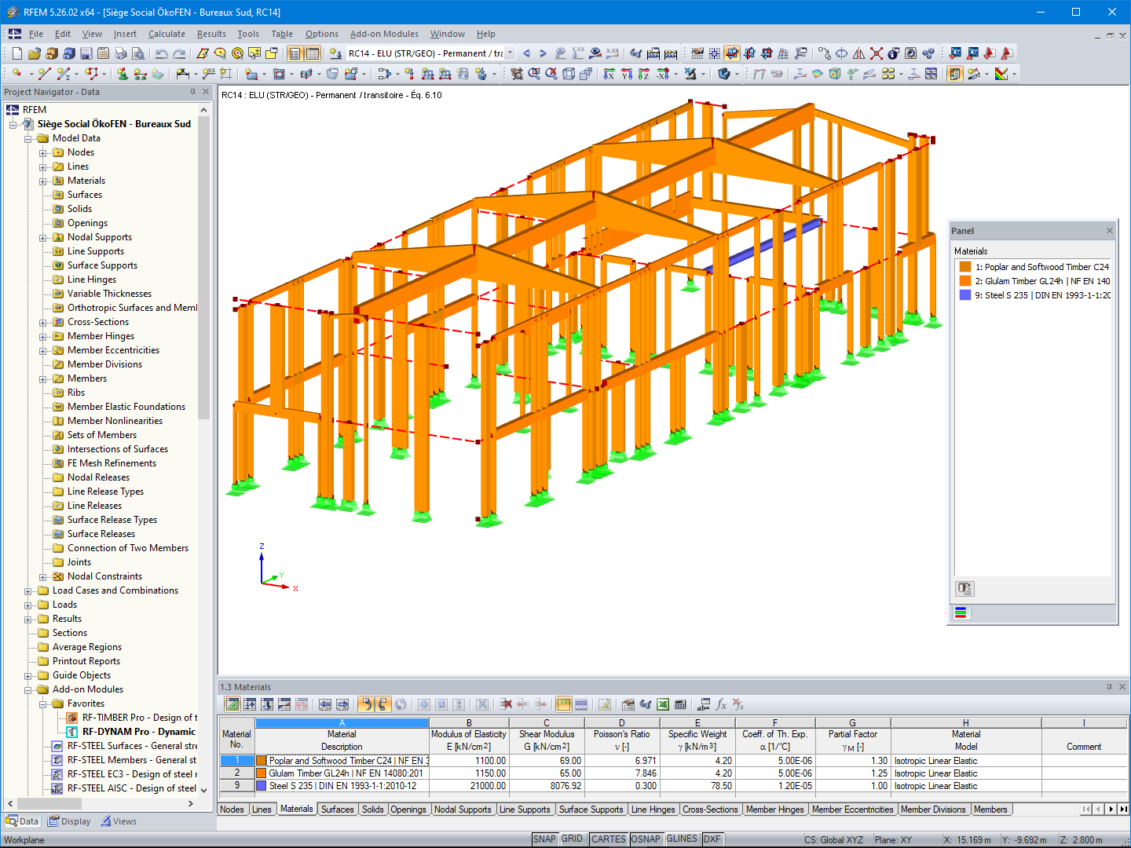Enable OSNAP in the status bar
Image resolution: width=1131 pixels, height=848 pixels.
coord(646,839)
